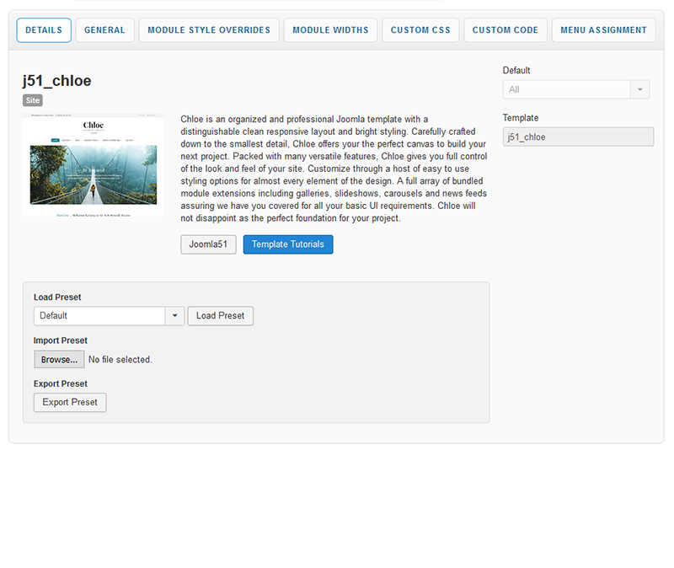Viewport: 674px width, 568px height.
Task: Click the Template field containing j51_chloe
Action: [x=578, y=137]
